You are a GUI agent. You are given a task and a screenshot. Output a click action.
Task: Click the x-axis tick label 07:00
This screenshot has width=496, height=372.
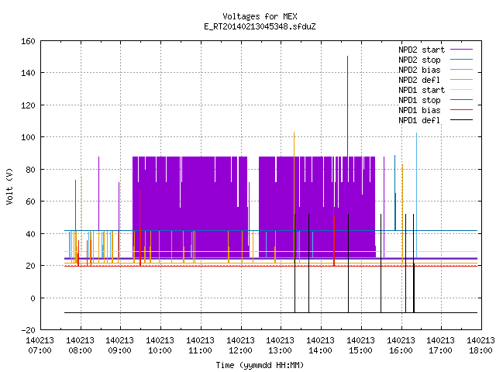(x=40, y=350)
